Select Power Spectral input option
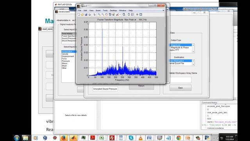Viewport: 250px width, 141px height. [x=69, y=36]
